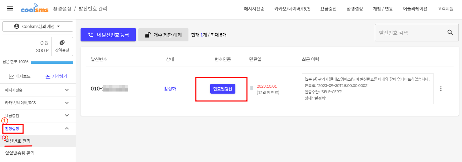Click the account avatar icon
The image size is (462, 162).
click(x=16, y=26)
